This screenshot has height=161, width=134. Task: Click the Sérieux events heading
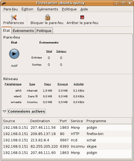point(61,51)
